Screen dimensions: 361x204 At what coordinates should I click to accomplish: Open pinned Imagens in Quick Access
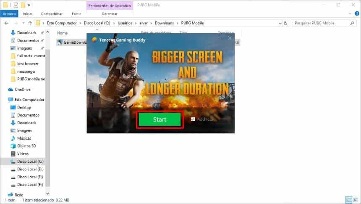[24, 48]
